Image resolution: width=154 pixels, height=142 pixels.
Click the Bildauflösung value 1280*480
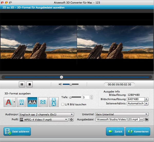pyautogui.click(x=133, y=95)
